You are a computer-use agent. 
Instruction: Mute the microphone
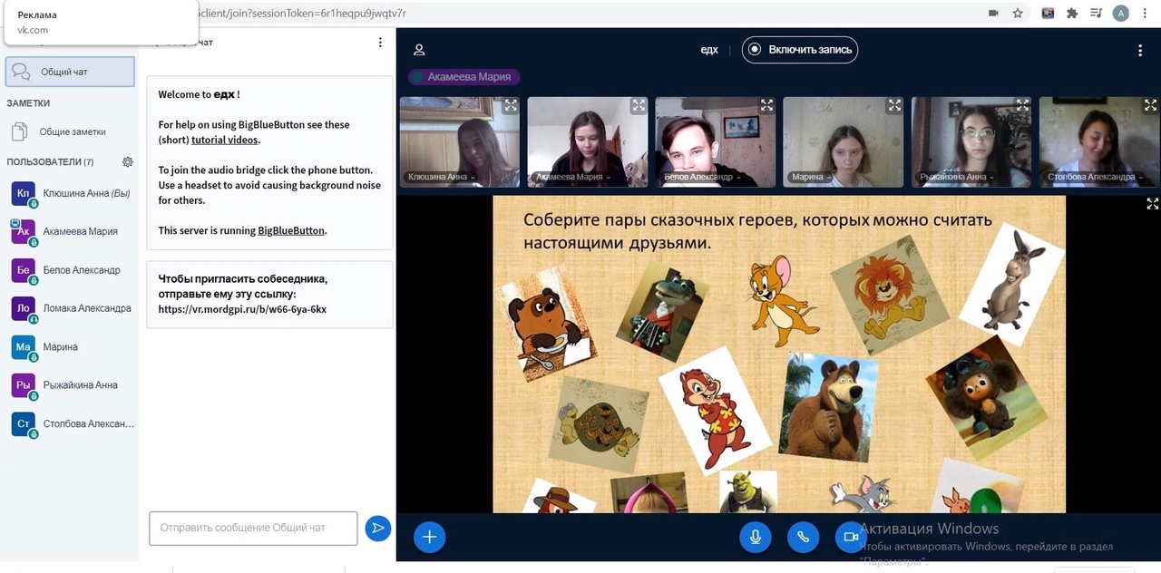click(x=755, y=537)
